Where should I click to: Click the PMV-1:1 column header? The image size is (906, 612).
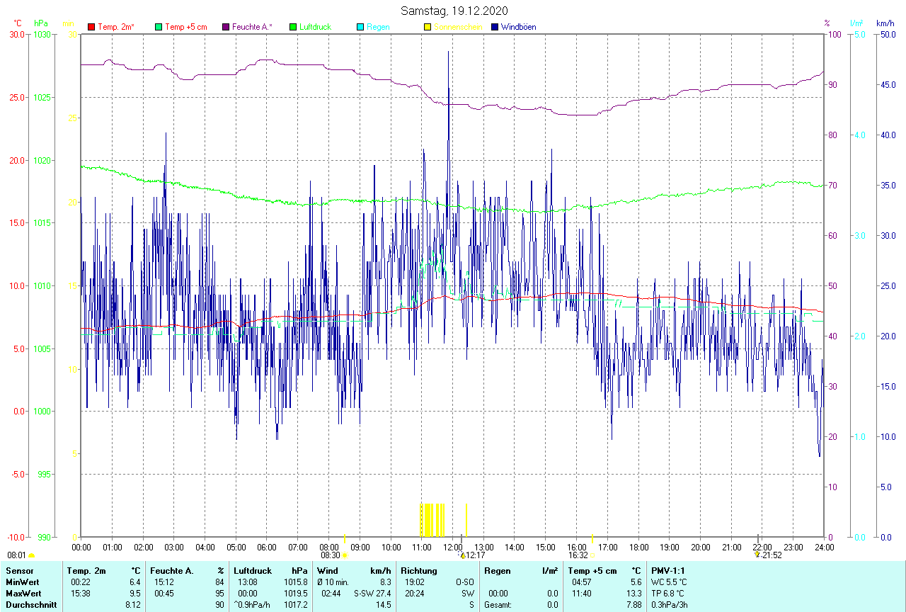click(668, 570)
